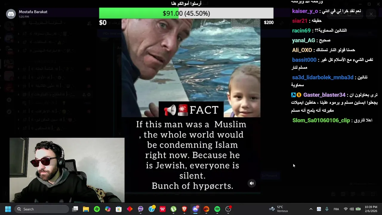Click the FACT banner in the video
Screen dimensions: 382x215
coord(191,110)
